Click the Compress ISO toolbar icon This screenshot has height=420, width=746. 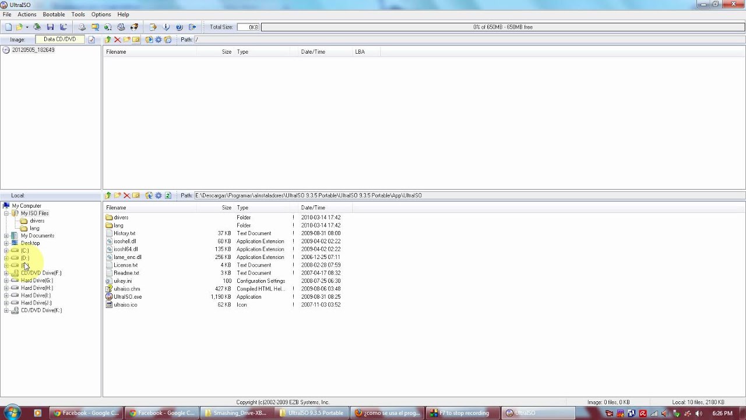108,27
